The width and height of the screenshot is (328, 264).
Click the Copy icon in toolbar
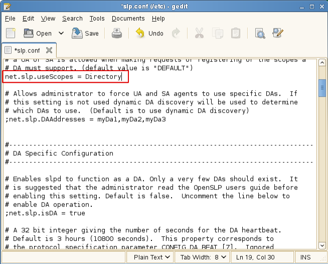(218, 33)
